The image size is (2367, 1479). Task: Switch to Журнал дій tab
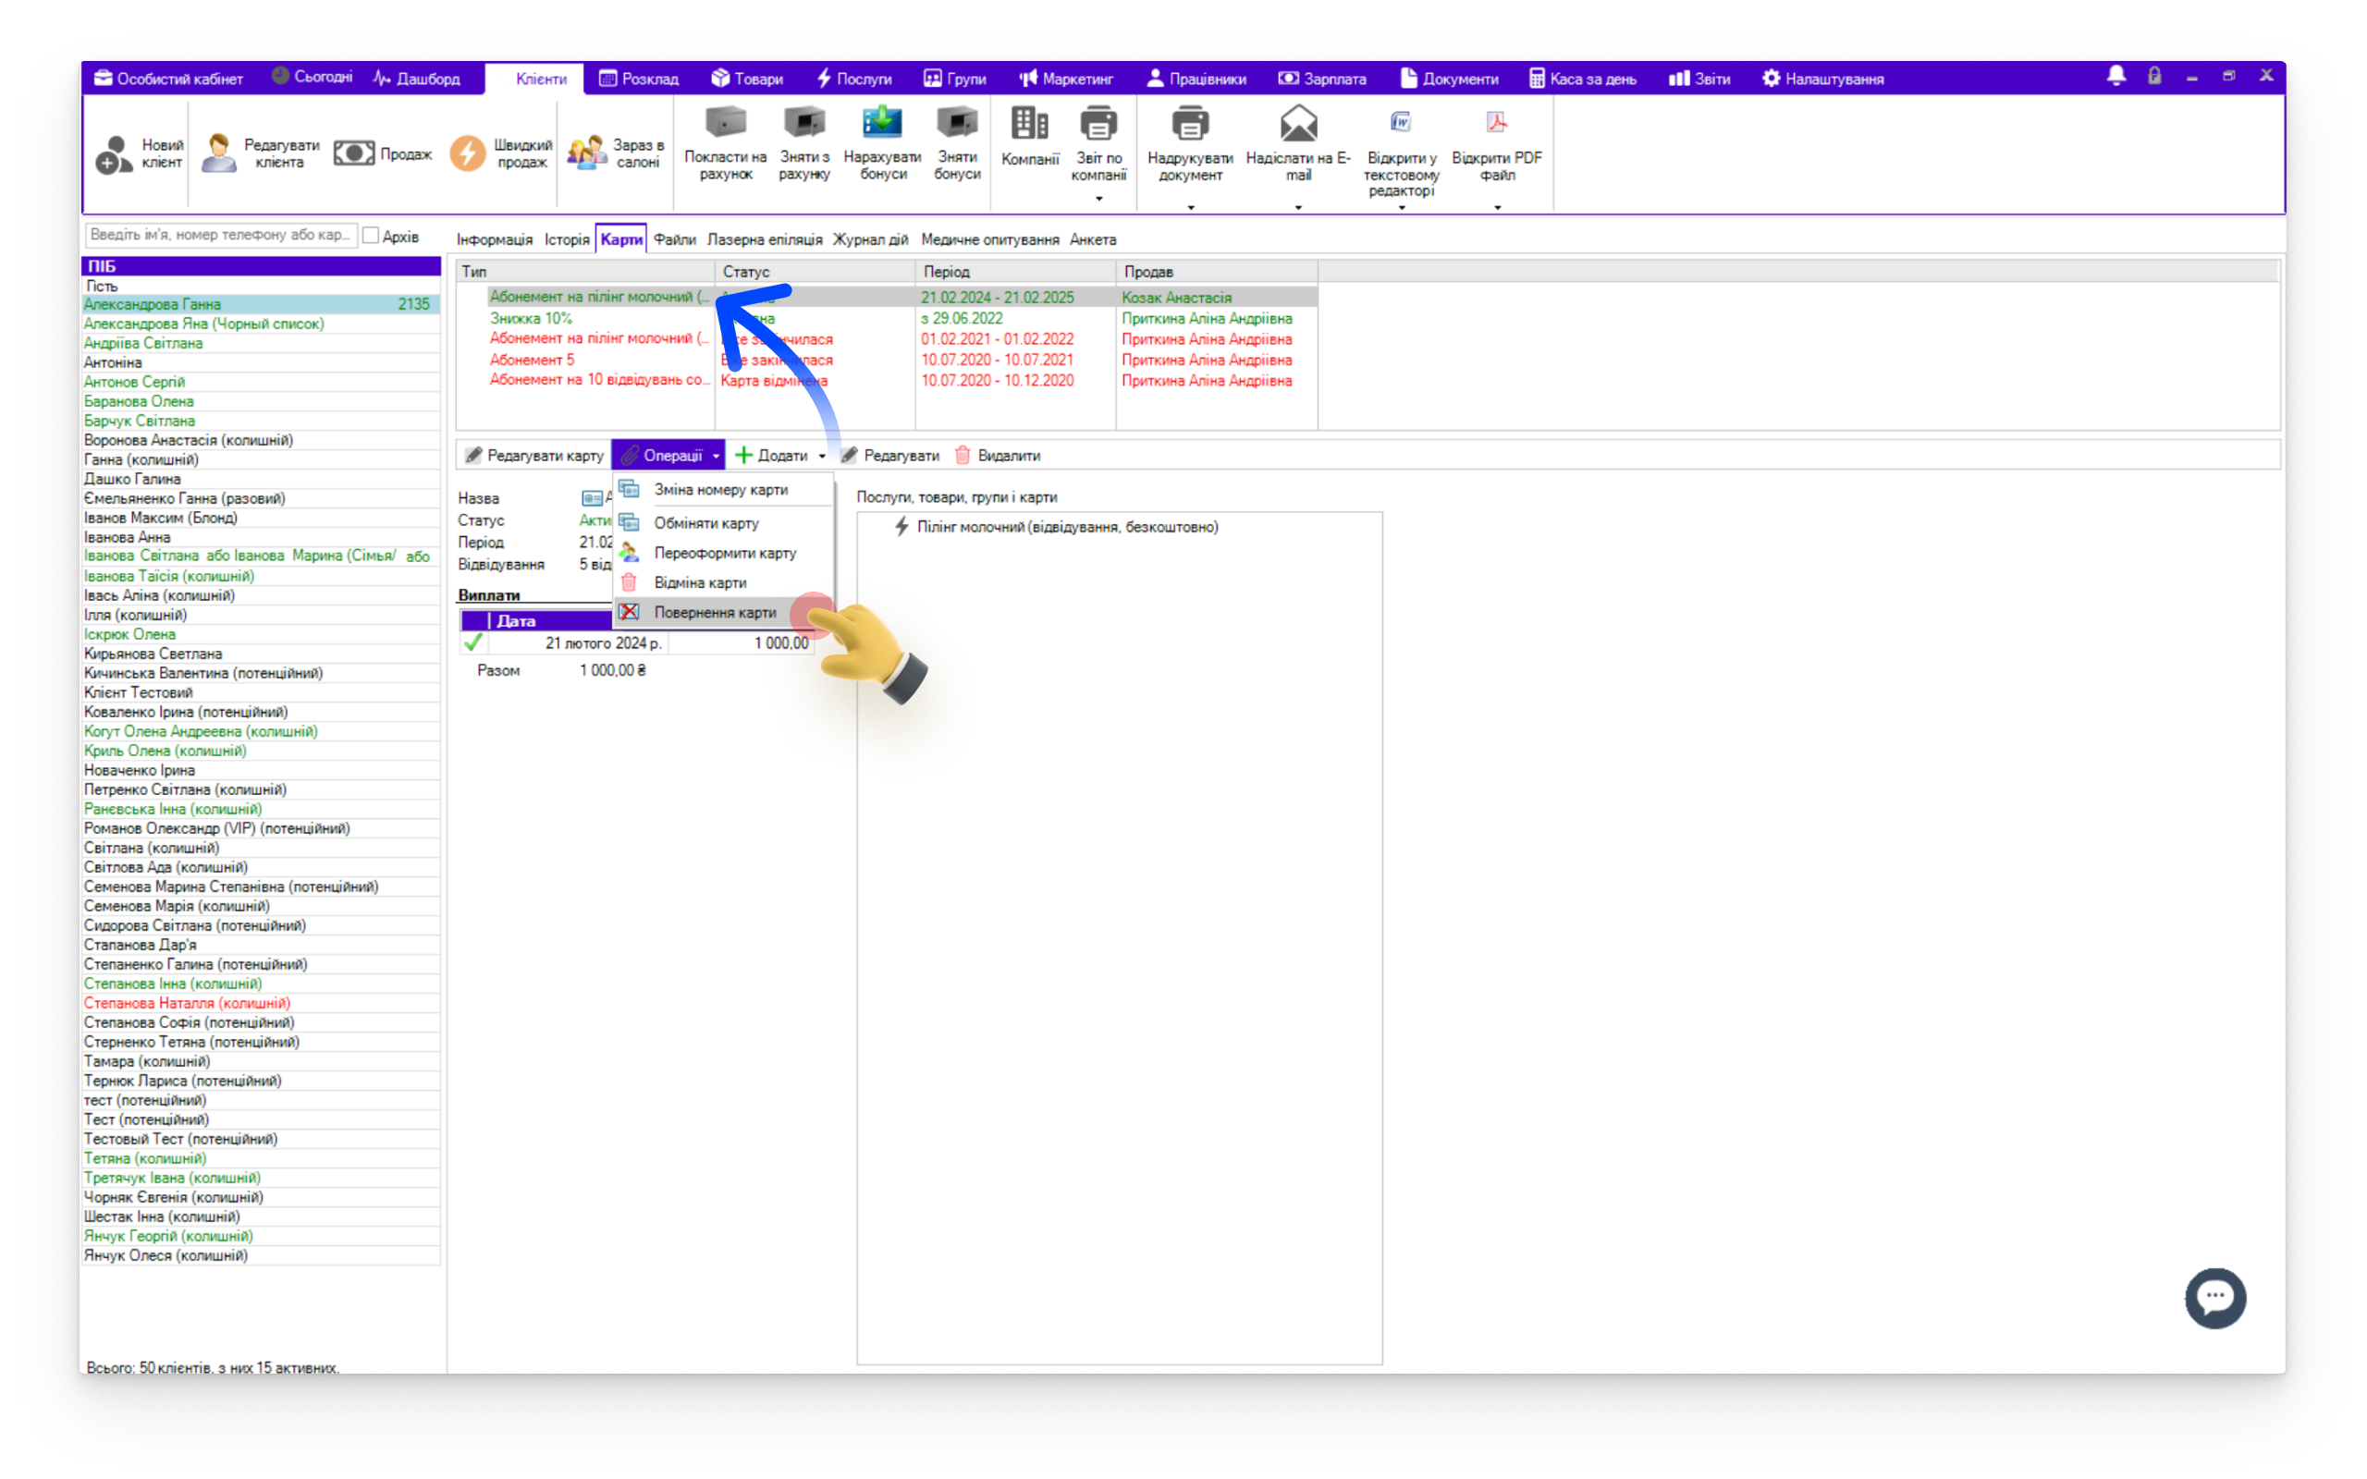(870, 239)
